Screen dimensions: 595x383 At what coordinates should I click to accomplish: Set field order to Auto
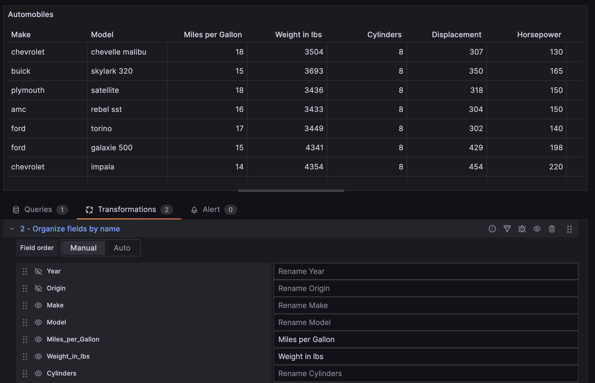click(x=122, y=248)
